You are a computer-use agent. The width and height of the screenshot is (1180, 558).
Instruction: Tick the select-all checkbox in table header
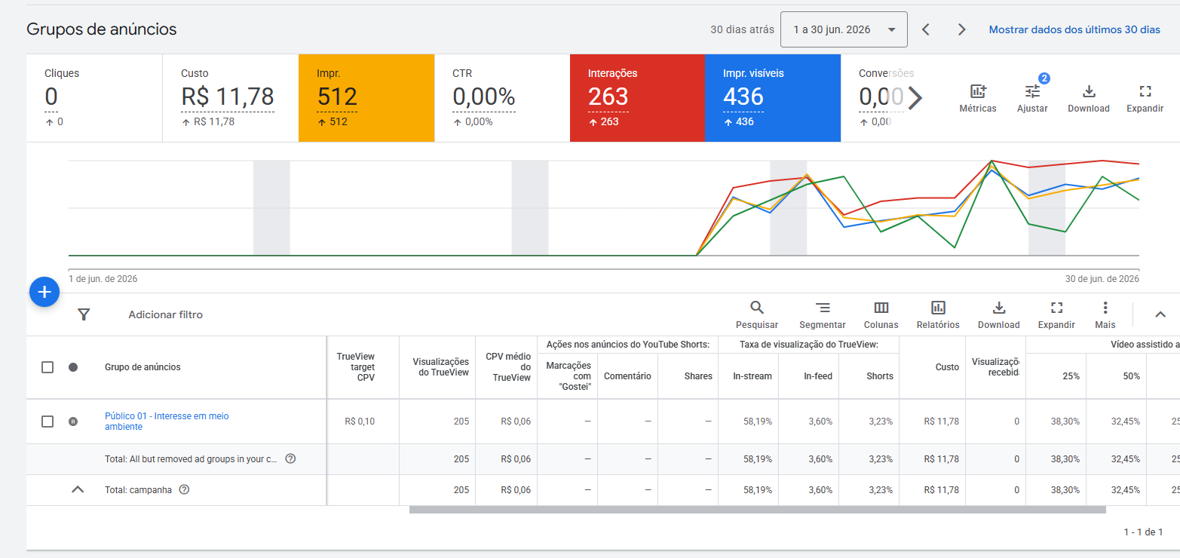click(x=48, y=367)
